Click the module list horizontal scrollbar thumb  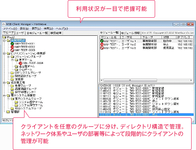click(130, 80)
